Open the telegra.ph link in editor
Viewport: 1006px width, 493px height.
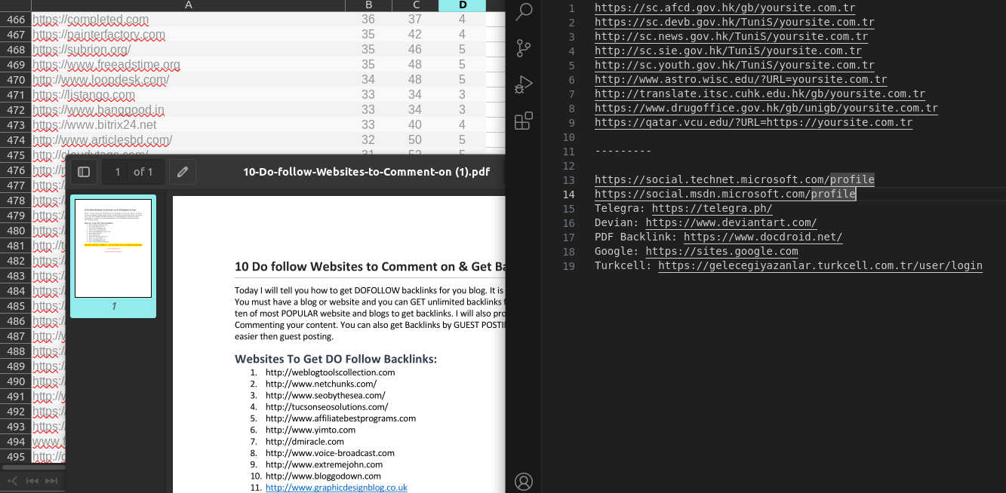(x=712, y=209)
